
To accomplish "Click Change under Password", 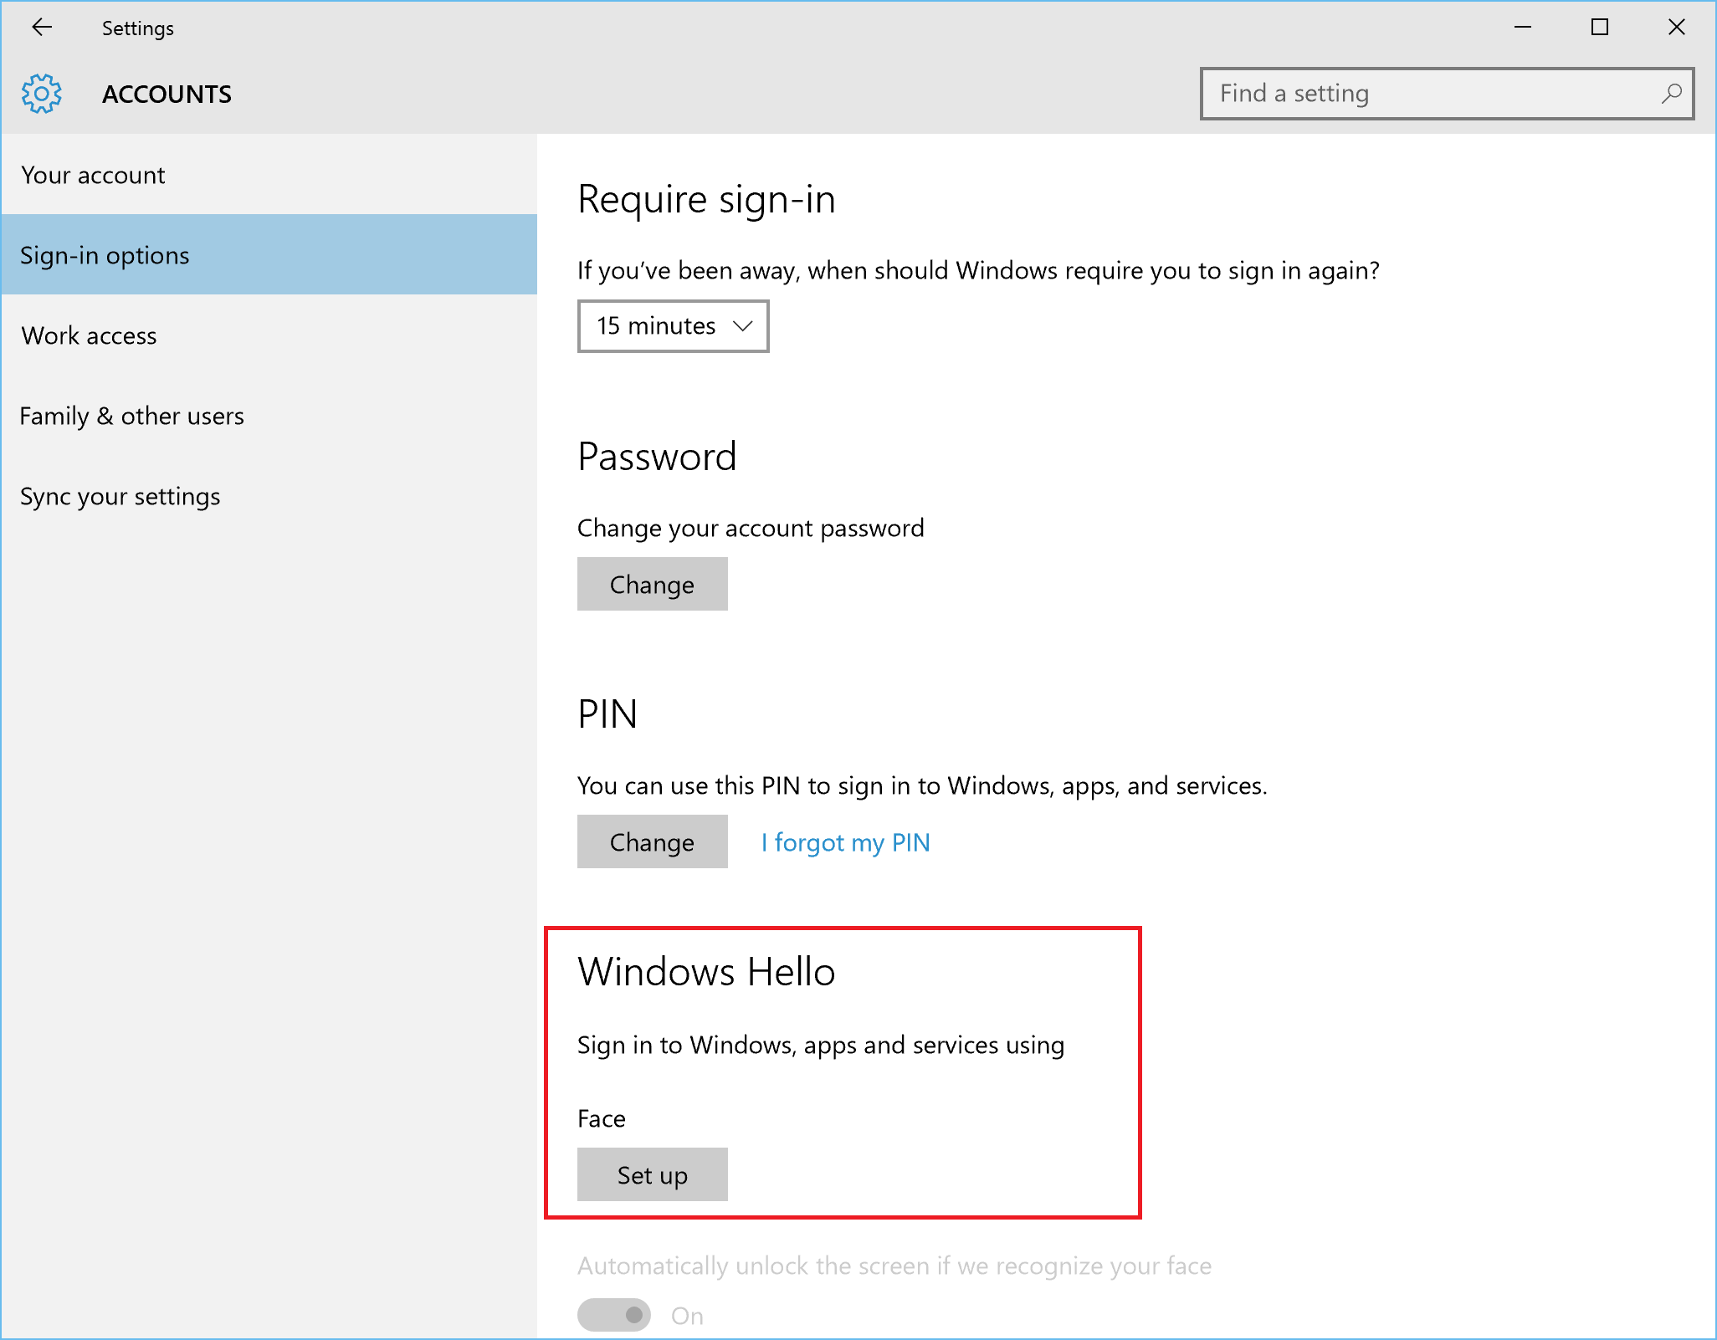I will coord(652,584).
